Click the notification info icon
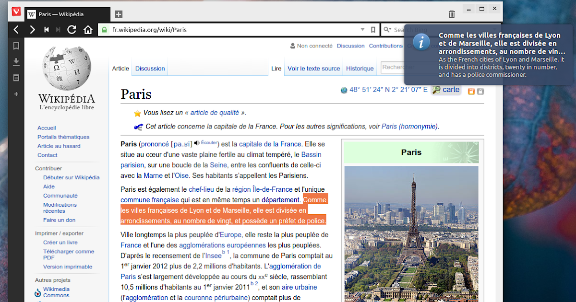The width and height of the screenshot is (576, 302). coord(421,42)
